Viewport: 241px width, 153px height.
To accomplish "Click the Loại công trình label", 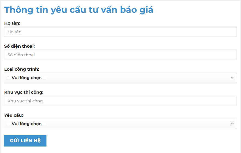I will tap(22, 69).
